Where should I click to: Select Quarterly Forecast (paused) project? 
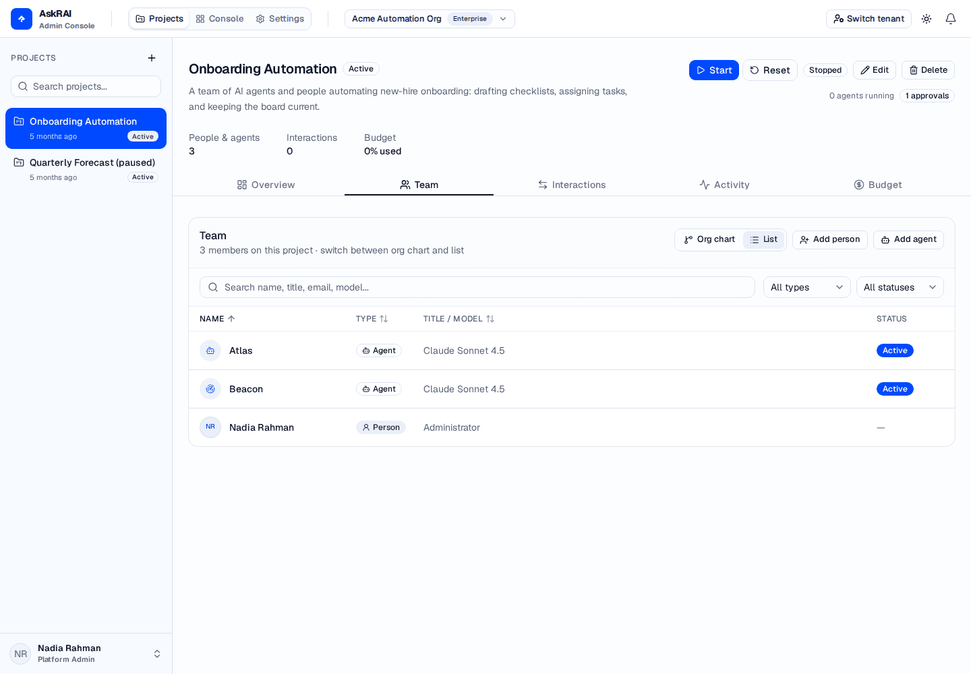click(86, 169)
